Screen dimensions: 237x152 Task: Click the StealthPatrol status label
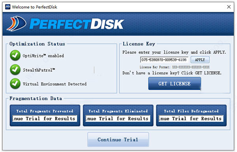tap(39, 70)
